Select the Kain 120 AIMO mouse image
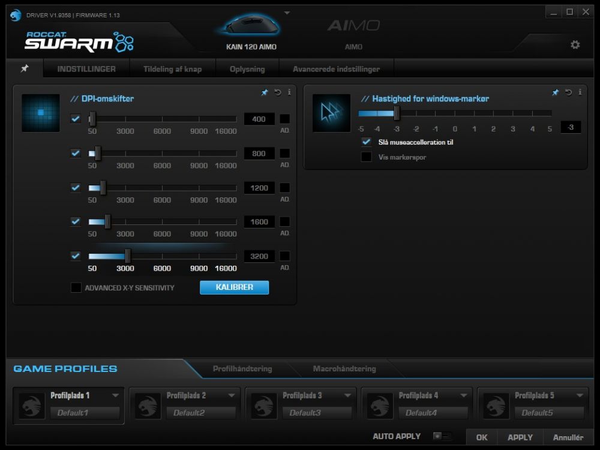This screenshot has height=450, width=600. click(x=251, y=26)
